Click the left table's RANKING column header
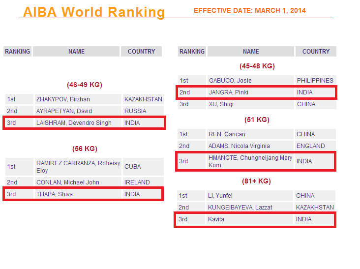 click(17, 52)
